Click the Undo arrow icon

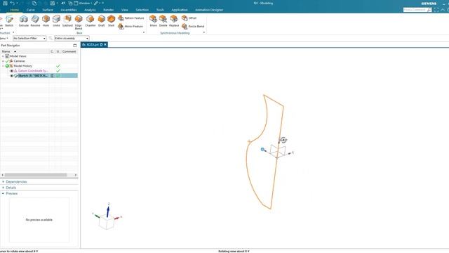(x=13, y=3)
